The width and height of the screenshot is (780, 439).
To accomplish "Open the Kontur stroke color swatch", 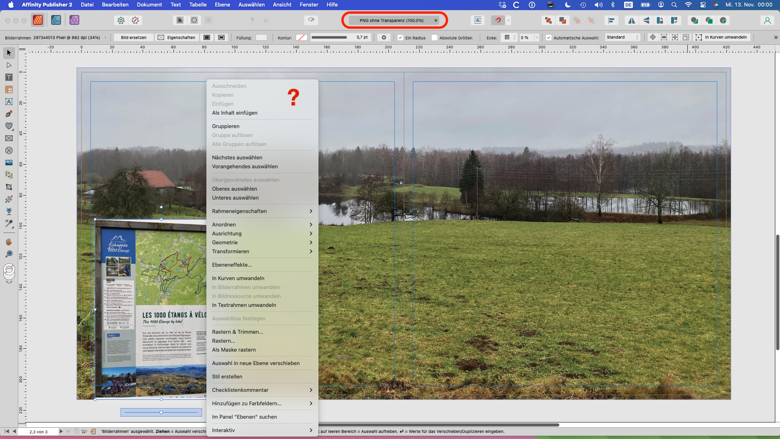I will pyautogui.click(x=301, y=37).
